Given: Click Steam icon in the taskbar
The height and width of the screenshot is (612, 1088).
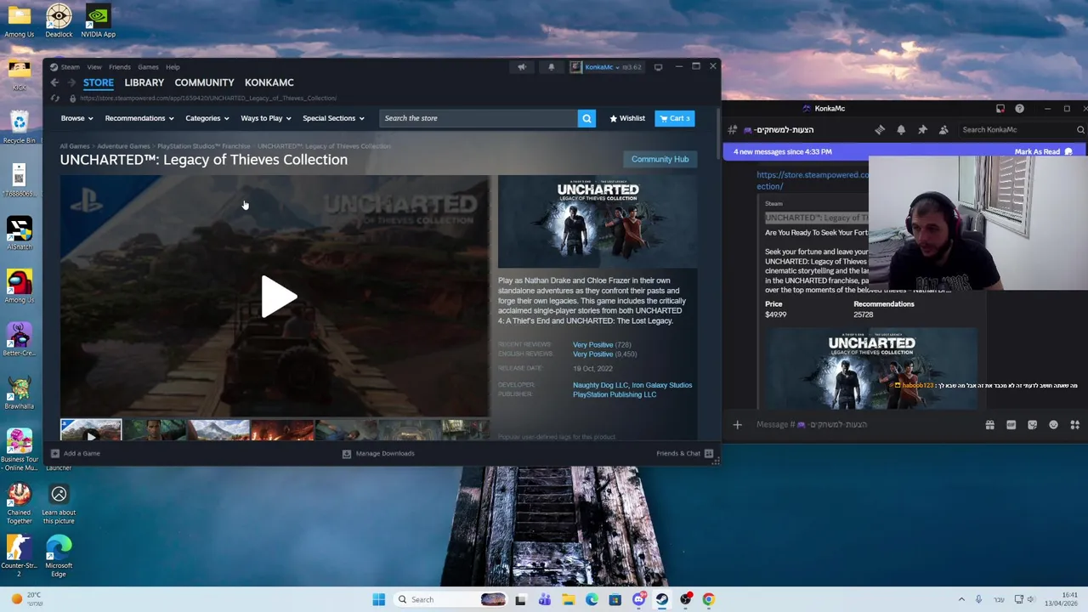Looking at the screenshot, I should 662,599.
